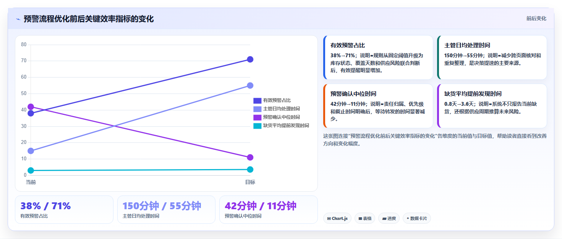Click the 38% / 71% stat value
This screenshot has height=239, width=562.
pyautogui.click(x=45, y=206)
